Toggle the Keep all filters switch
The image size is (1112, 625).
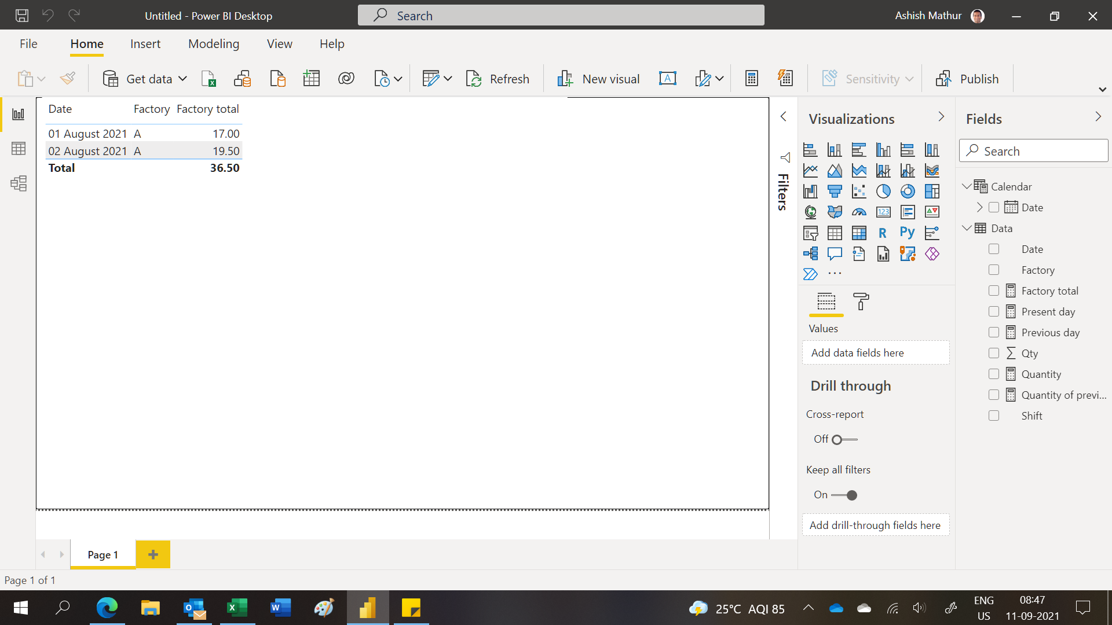[844, 495]
